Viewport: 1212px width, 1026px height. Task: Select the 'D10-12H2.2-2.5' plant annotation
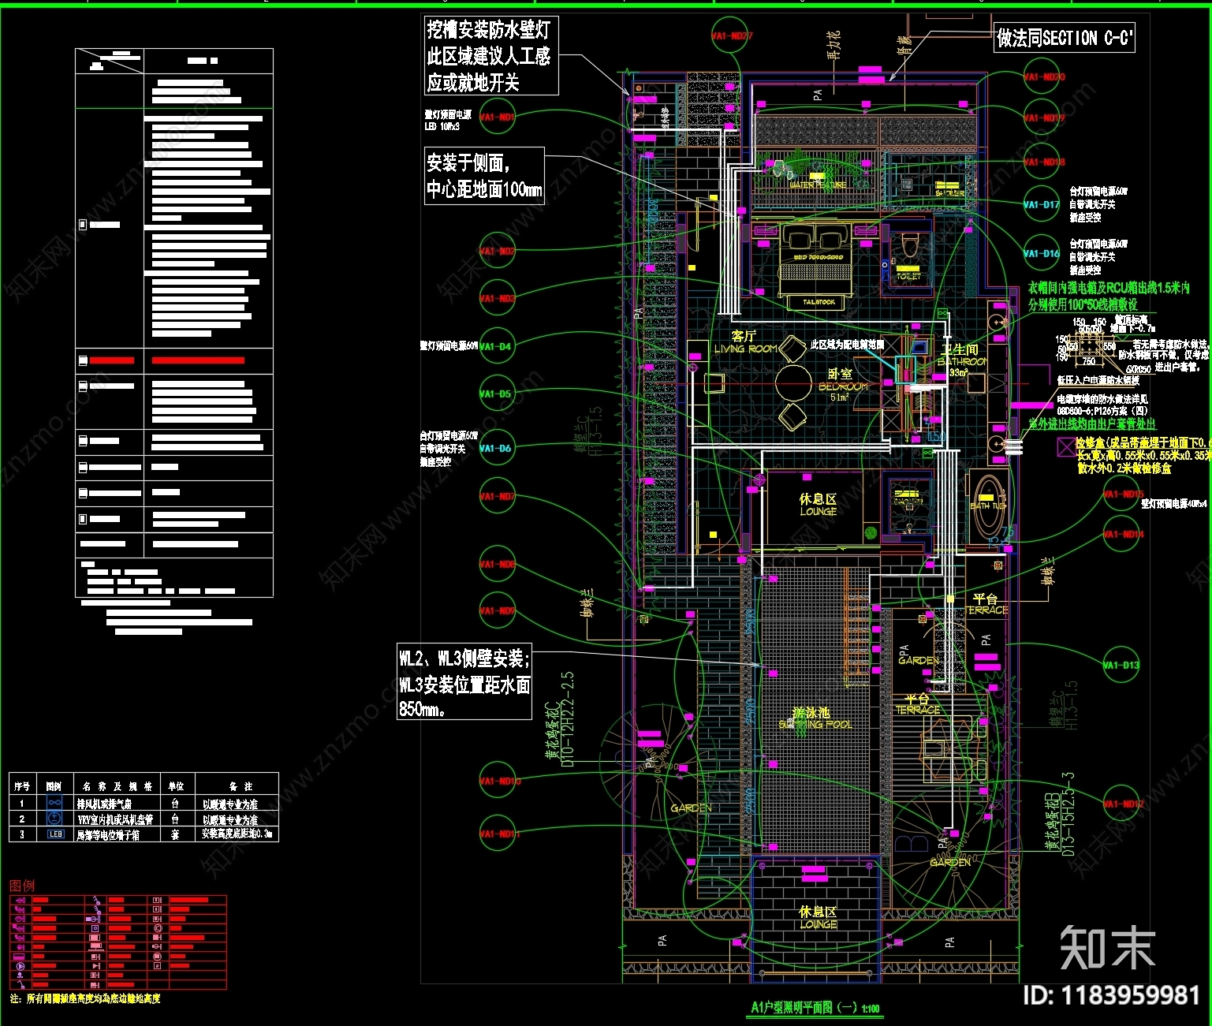(x=567, y=719)
